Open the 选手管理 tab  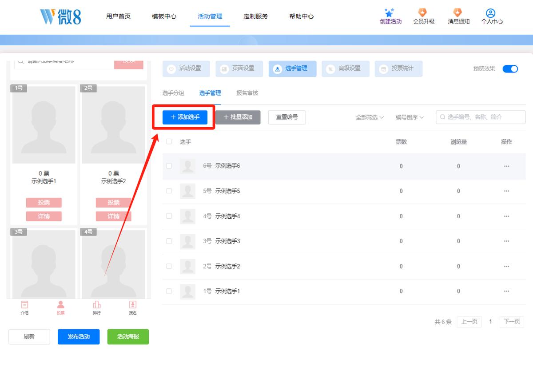pyautogui.click(x=292, y=69)
